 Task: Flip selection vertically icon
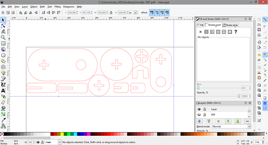coord(36,12)
